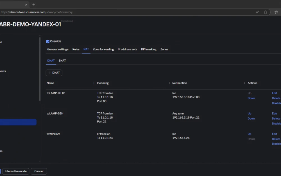Uncheck the Override checkbox
Viewport: 281px width, 176px height.
pos(48,41)
